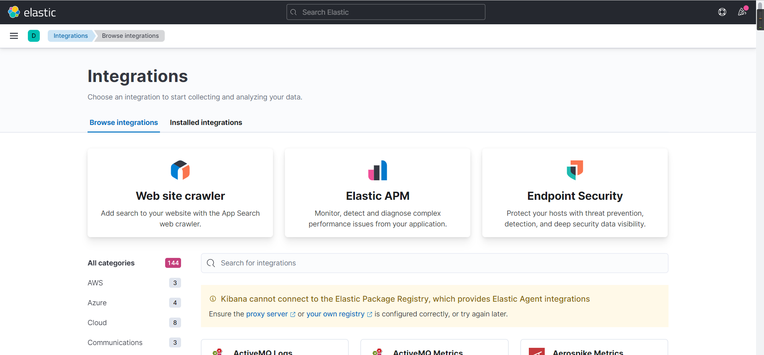Click the Elastic APM description text
This screenshot has height=355, width=764.
click(x=378, y=218)
